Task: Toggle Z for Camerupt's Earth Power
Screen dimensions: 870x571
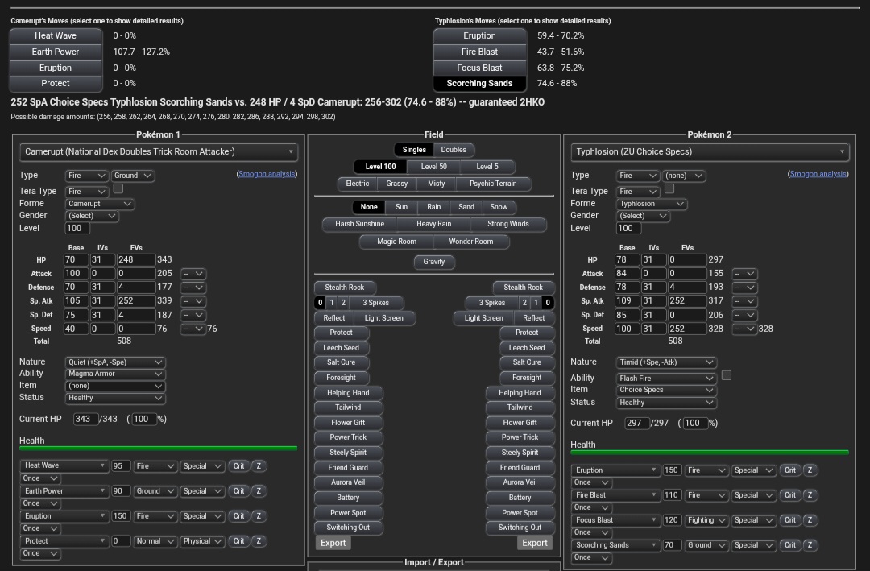Action: click(x=259, y=491)
